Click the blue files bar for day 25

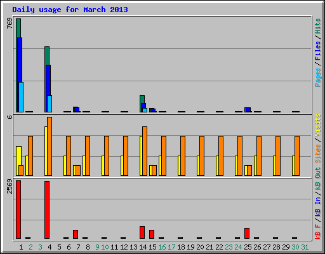coord(248,110)
